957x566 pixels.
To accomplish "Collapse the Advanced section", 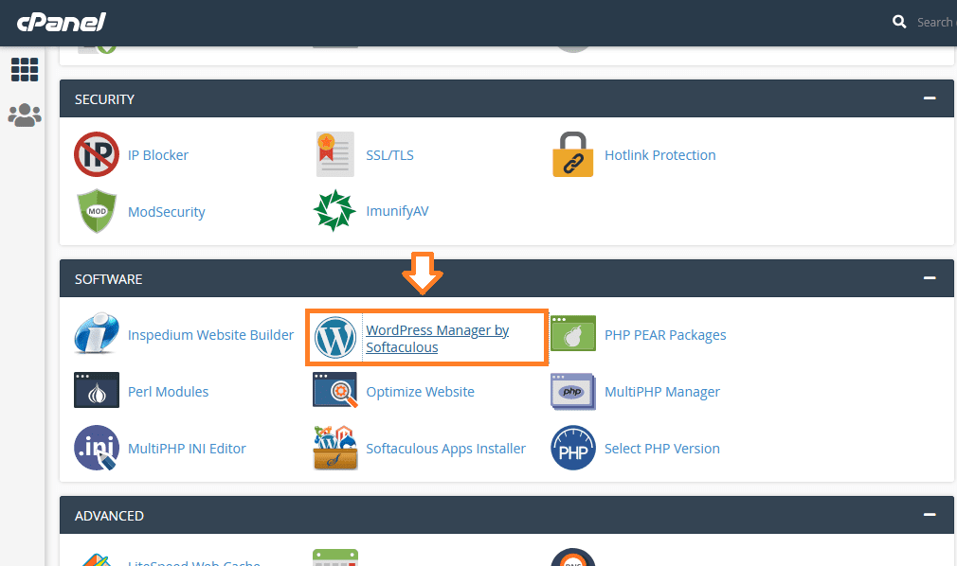I will pyautogui.click(x=929, y=515).
